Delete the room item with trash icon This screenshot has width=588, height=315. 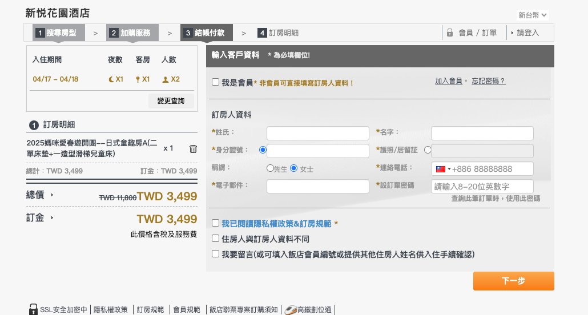pyautogui.click(x=193, y=149)
